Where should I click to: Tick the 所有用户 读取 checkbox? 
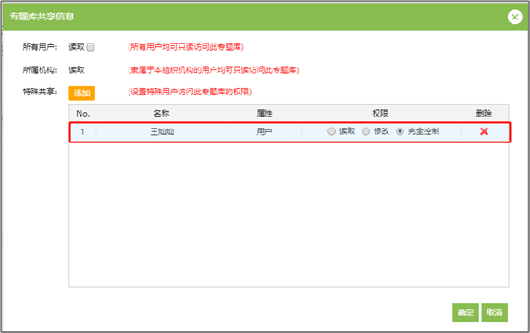(x=91, y=47)
